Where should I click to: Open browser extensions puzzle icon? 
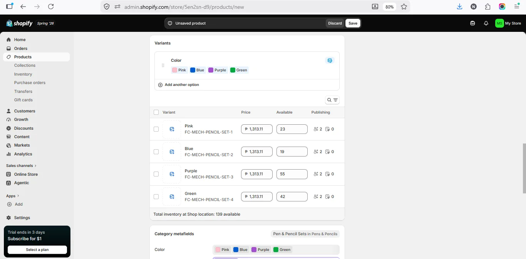click(488, 7)
